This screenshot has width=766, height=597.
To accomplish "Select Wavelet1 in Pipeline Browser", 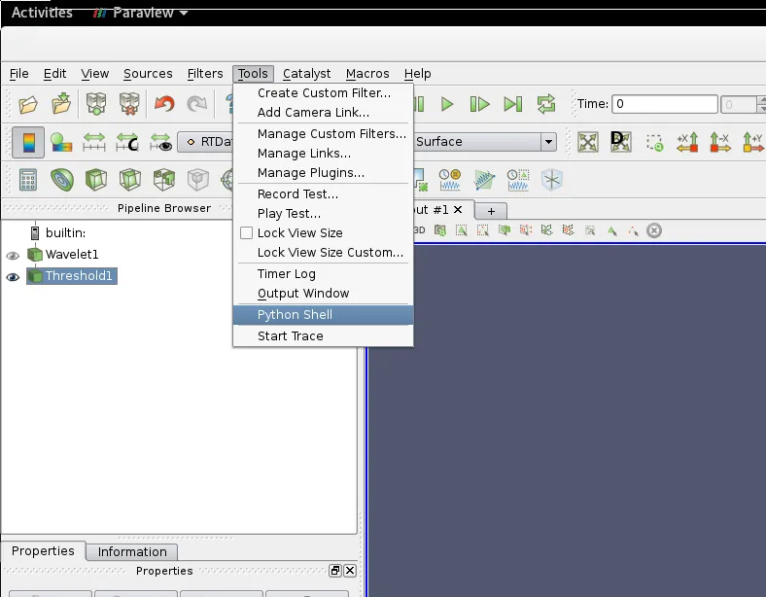I will click(x=72, y=255).
